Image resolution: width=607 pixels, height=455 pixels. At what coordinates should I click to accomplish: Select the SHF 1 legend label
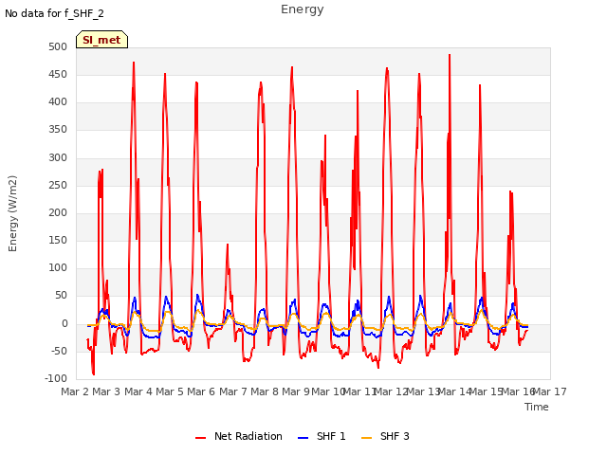[331, 436]
